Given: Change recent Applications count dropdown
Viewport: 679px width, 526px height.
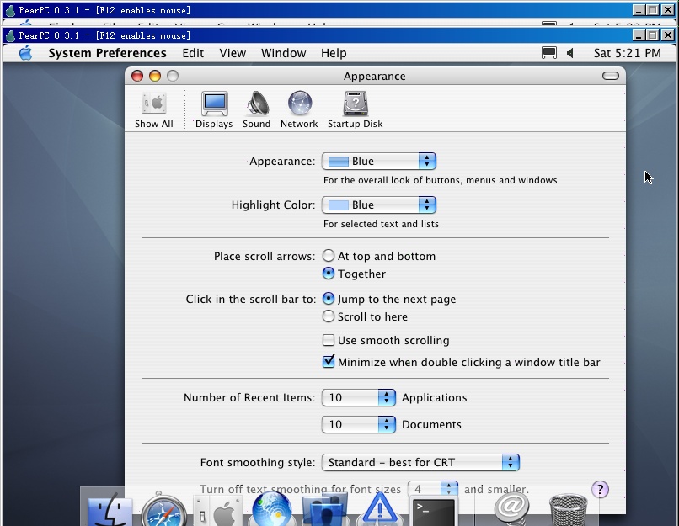Looking at the screenshot, I should (359, 397).
